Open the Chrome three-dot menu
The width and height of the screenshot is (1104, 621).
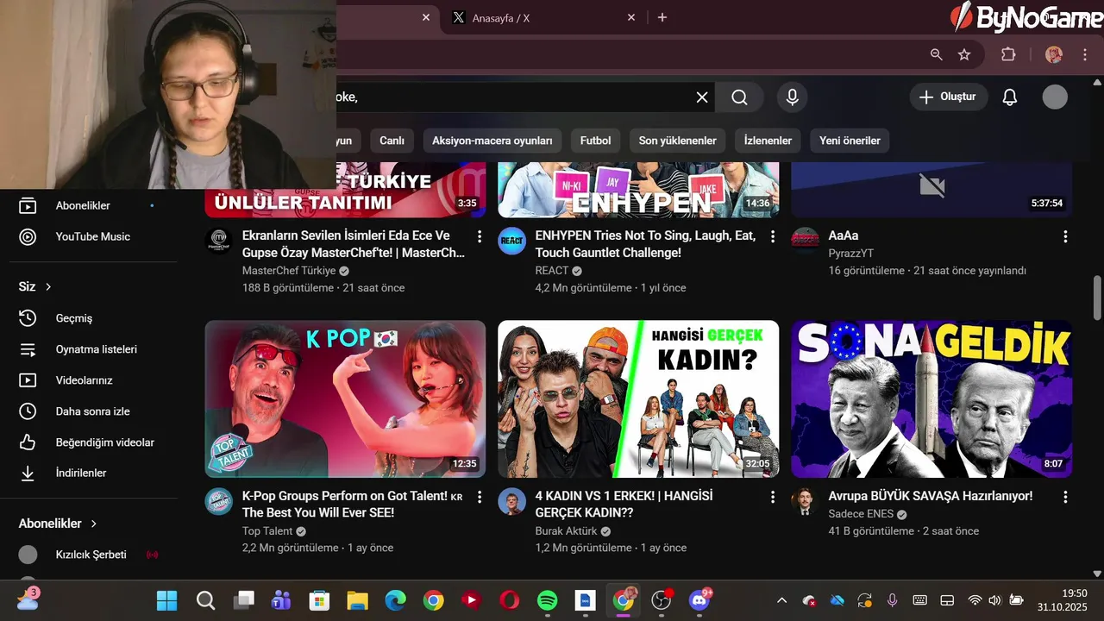pos(1085,54)
